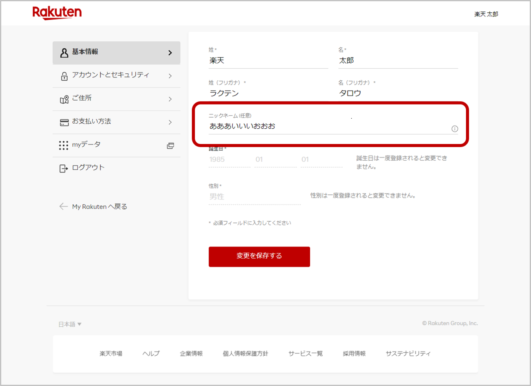Open the ヘルプ footer link

[151, 353]
